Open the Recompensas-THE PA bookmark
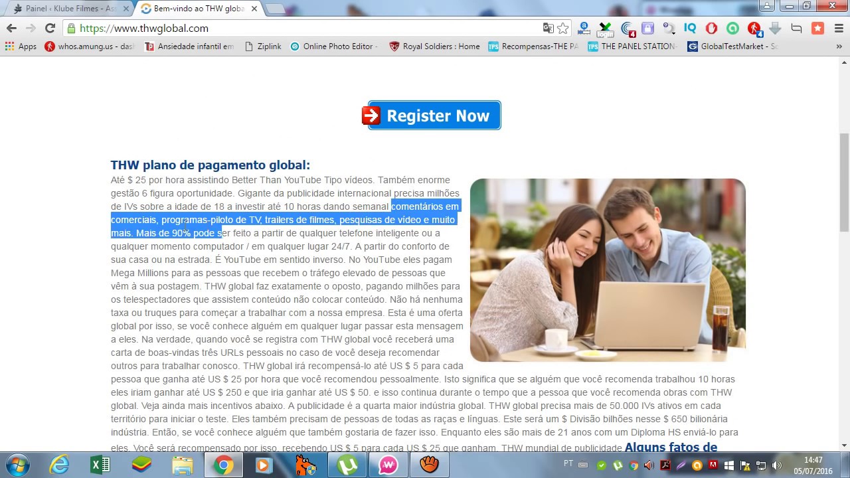 (x=533, y=46)
